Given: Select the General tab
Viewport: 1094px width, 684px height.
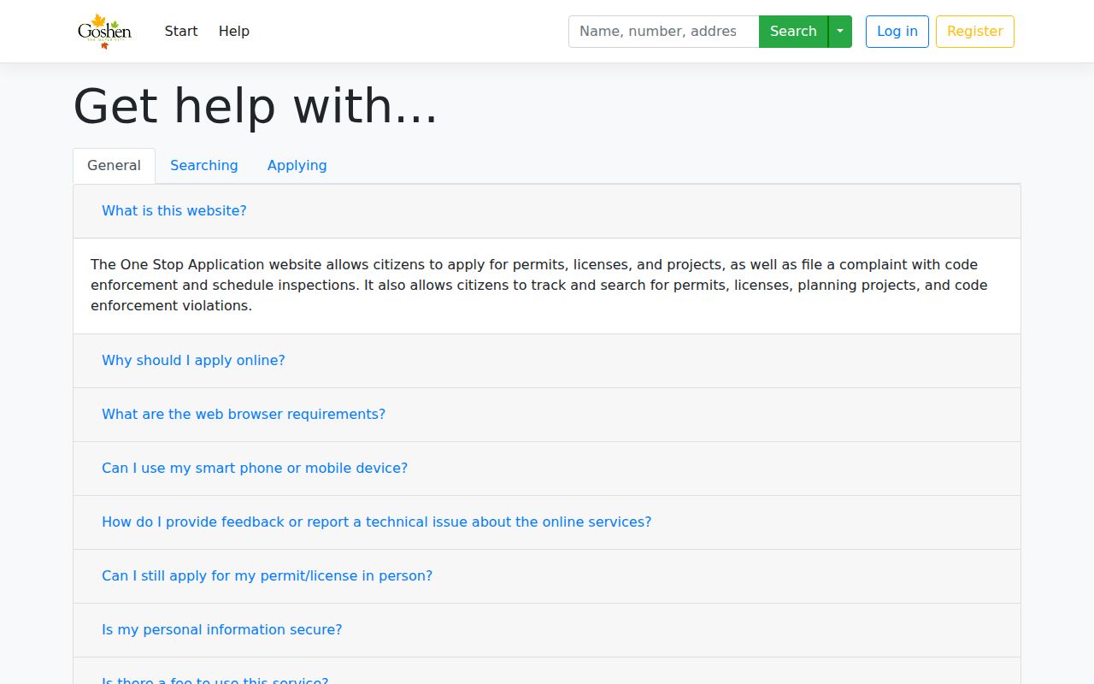Looking at the screenshot, I should pyautogui.click(x=114, y=166).
